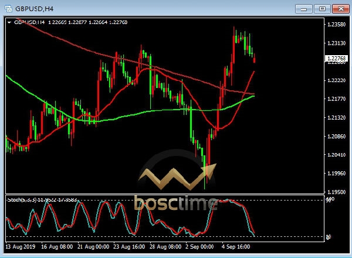The height and width of the screenshot is (258, 352).
Task: Click the 1.23580 level on price axis
Action: (x=336, y=25)
